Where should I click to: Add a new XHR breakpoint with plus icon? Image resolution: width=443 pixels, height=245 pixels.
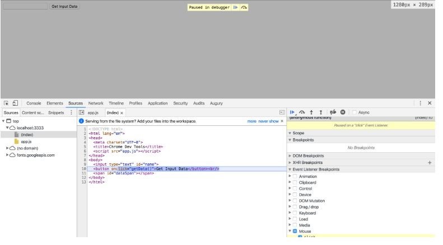430,162
